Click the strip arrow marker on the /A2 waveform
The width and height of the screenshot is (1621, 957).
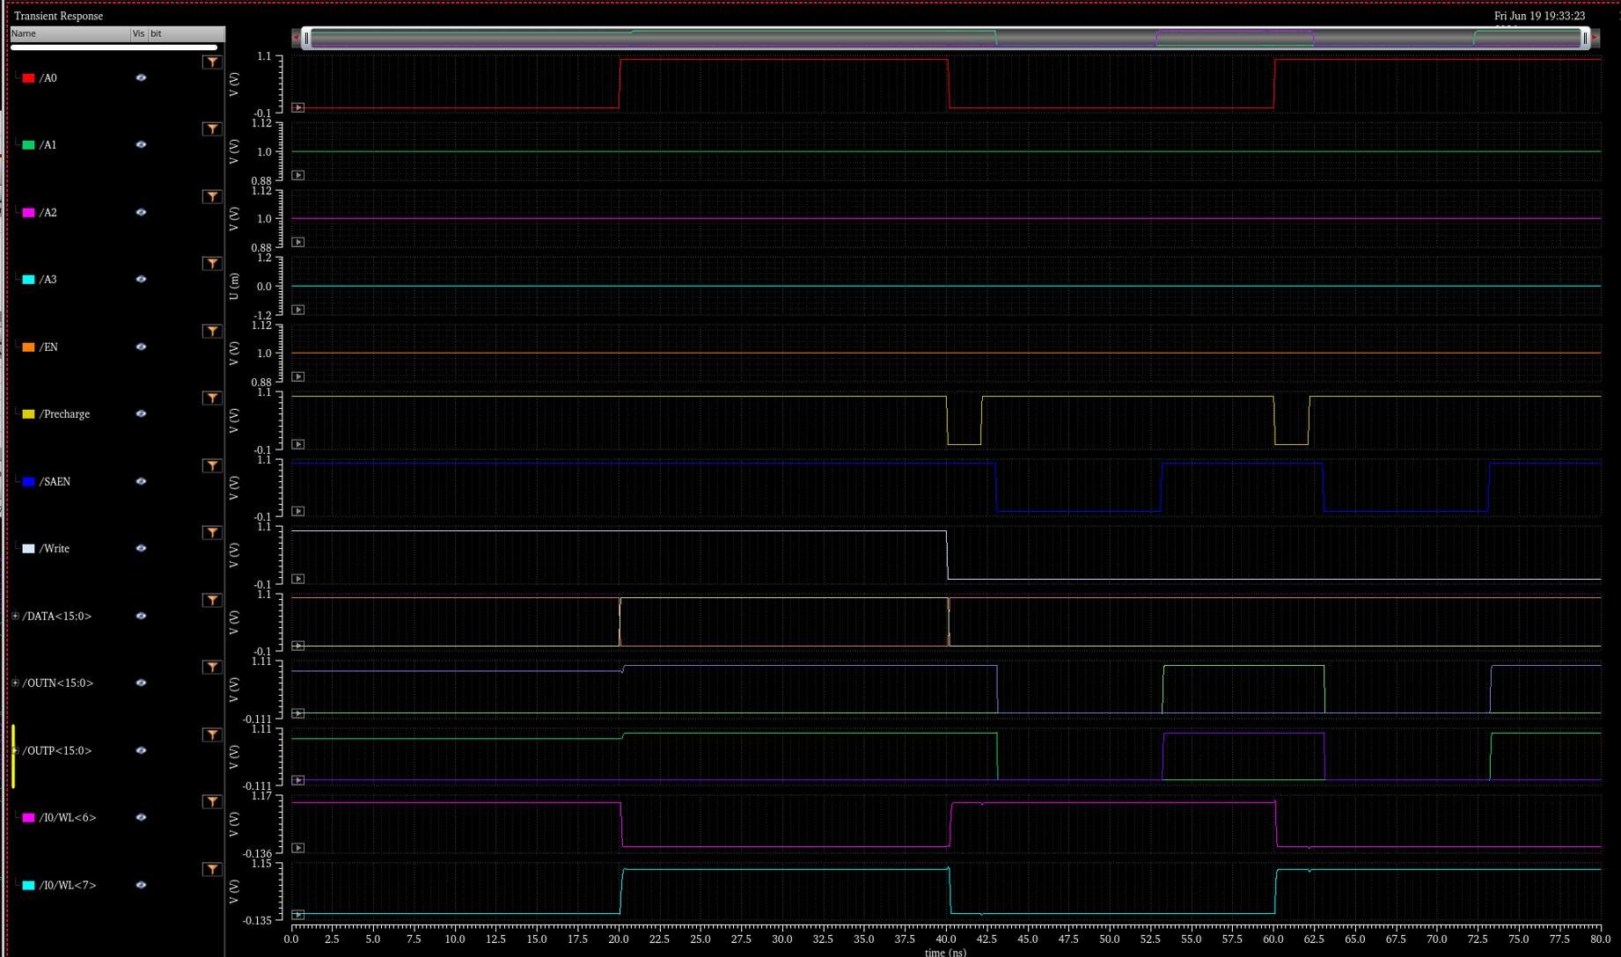click(x=298, y=243)
